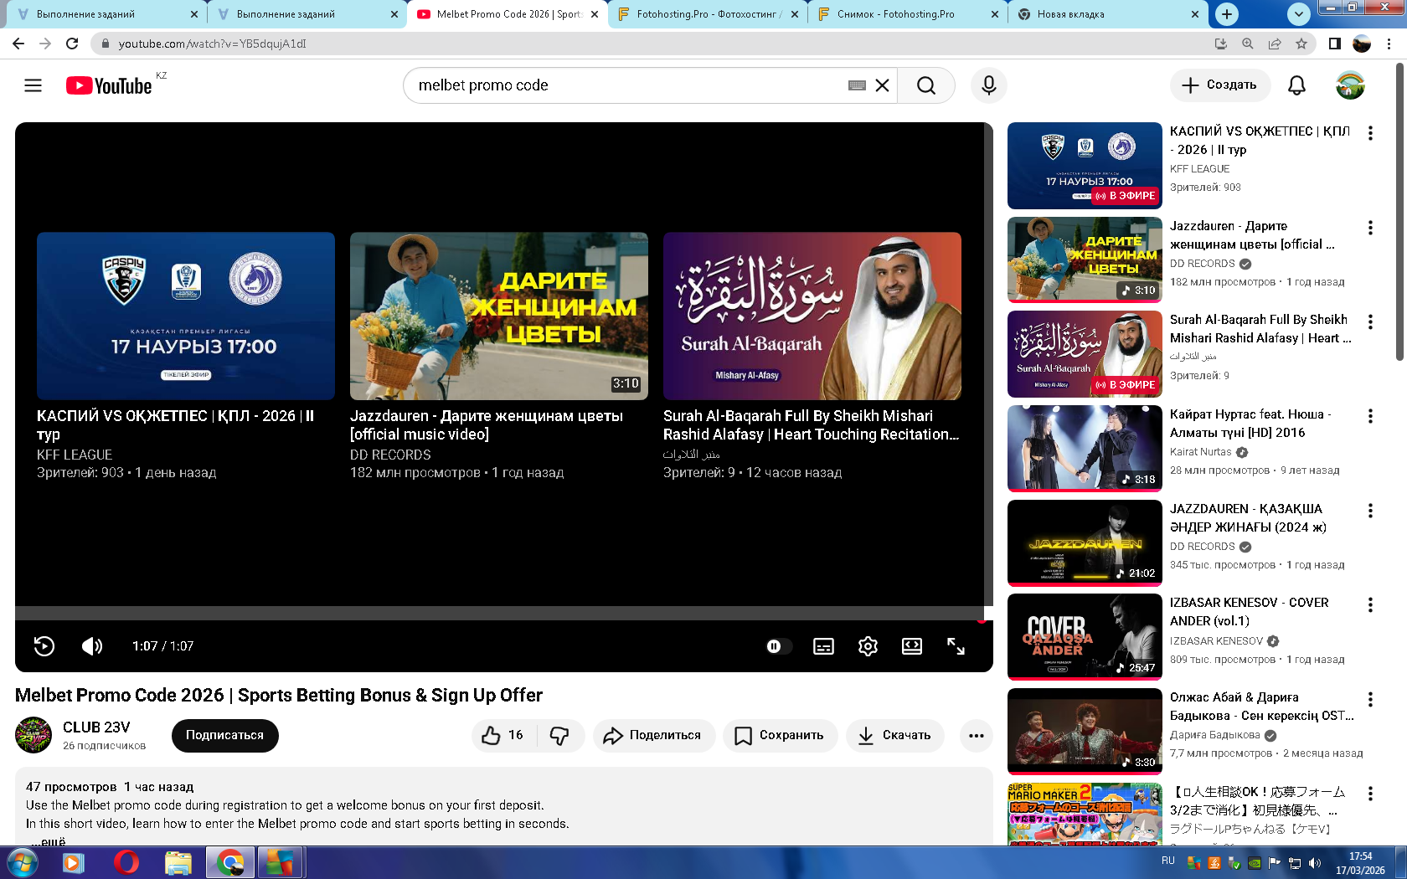Clear the search box with the X
This screenshot has height=879, width=1407.
tap(882, 85)
